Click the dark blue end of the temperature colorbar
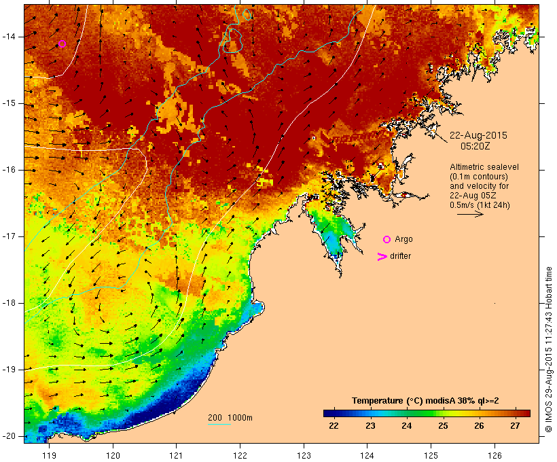Screen dimensions: 557x462 click(330, 413)
